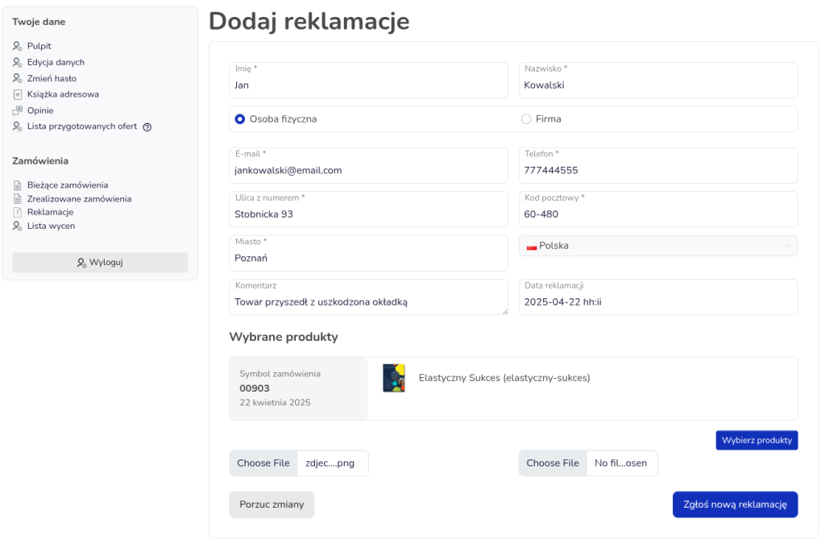Go to Lista wycen in sidebar
The width and height of the screenshot is (825, 544).
click(x=51, y=226)
